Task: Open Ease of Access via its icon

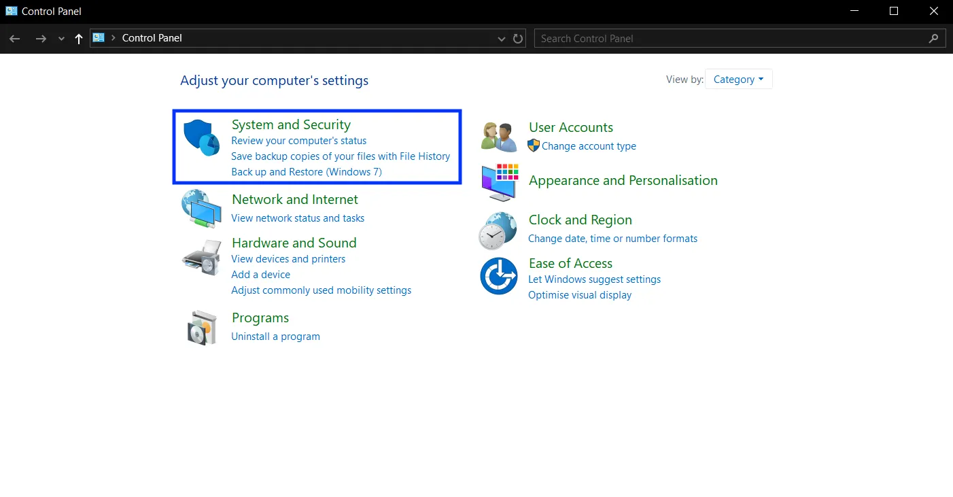Action: pyautogui.click(x=498, y=275)
